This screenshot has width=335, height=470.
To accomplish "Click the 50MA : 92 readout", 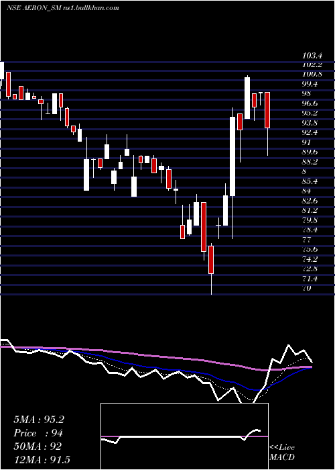I will pyautogui.click(x=38, y=446).
